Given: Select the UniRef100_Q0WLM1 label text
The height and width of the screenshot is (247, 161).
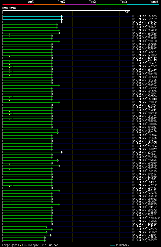Looking at the screenshot, I should (x=144, y=215).
